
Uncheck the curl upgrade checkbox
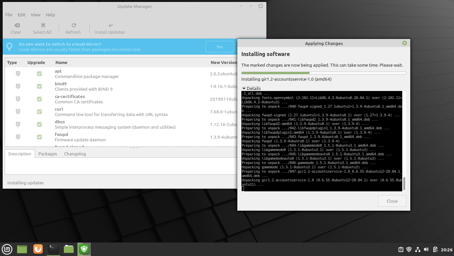click(x=39, y=112)
